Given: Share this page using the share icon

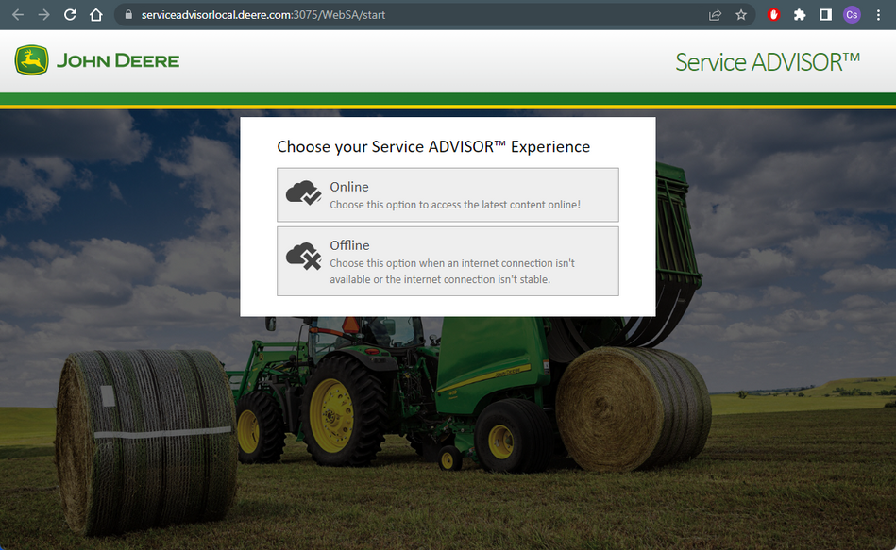Looking at the screenshot, I should [716, 15].
